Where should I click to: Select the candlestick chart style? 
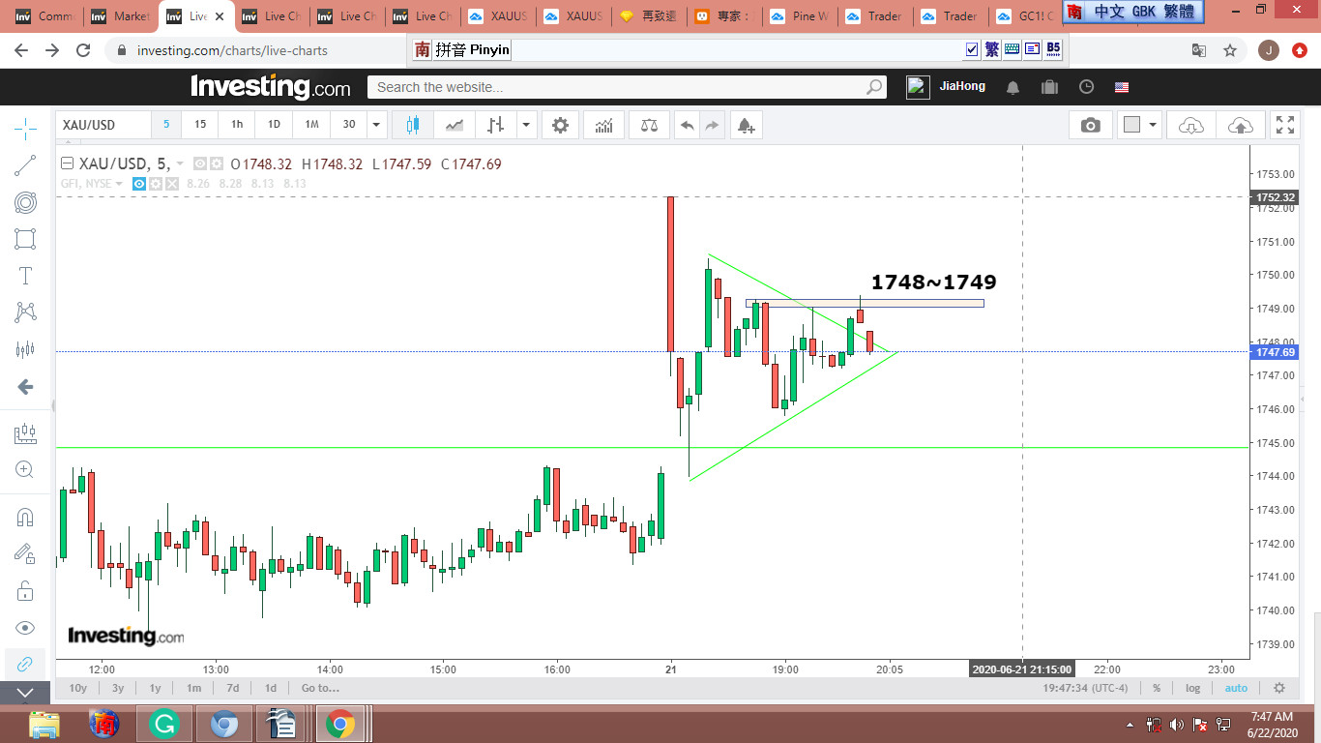point(413,125)
